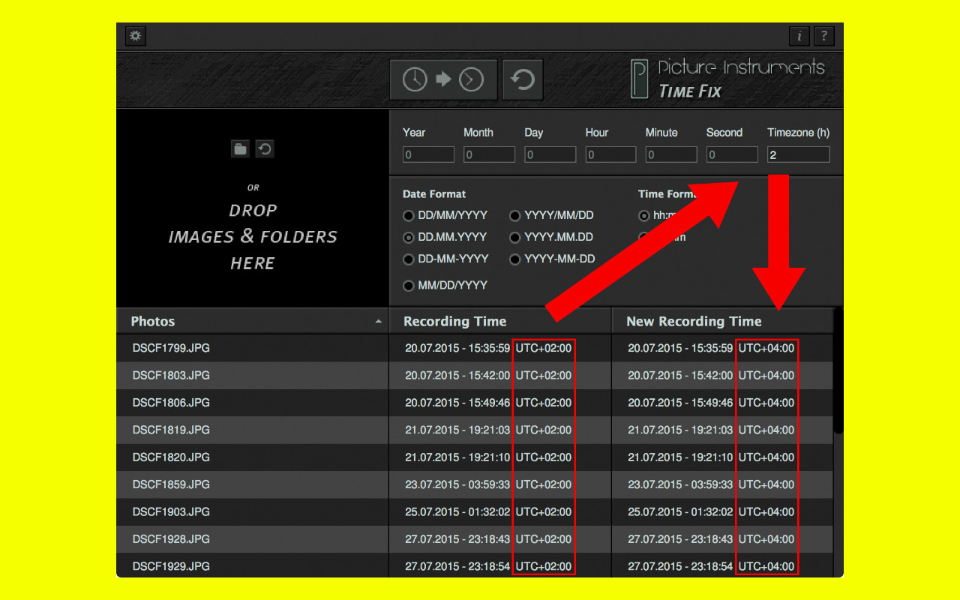The height and width of the screenshot is (600, 960).
Task: Click the small reload list icon
Action: point(265,148)
